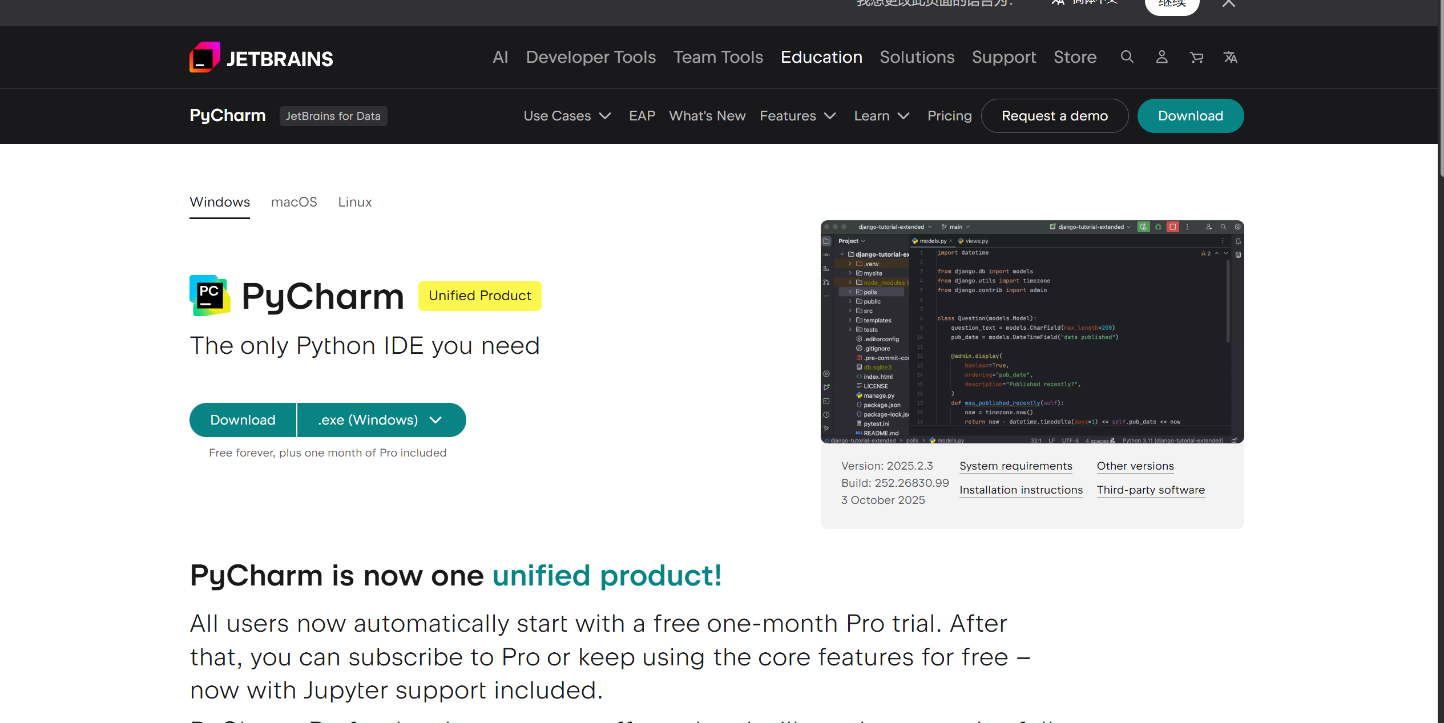
Task: Open the account profile icon
Action: coord(1161,57)
